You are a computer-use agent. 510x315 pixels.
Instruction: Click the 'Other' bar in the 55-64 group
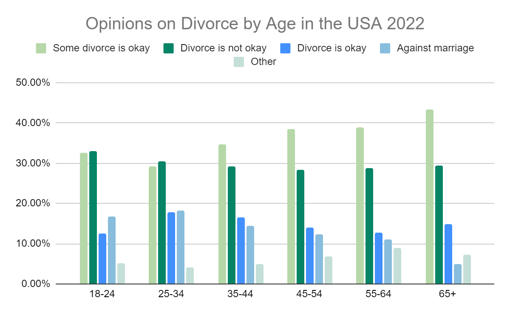coord(397,266)
